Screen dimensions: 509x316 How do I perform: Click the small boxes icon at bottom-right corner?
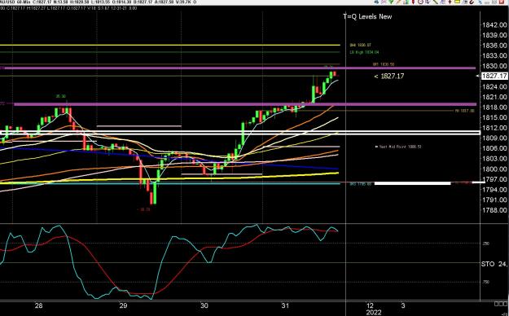tap(501, 304)
